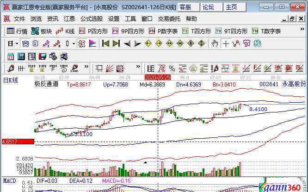Select the spiral drawing tool
Screen dimensions: 308x192
point(64,68)
